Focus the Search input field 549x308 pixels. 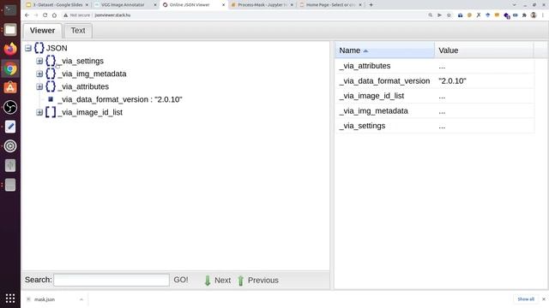112,280
